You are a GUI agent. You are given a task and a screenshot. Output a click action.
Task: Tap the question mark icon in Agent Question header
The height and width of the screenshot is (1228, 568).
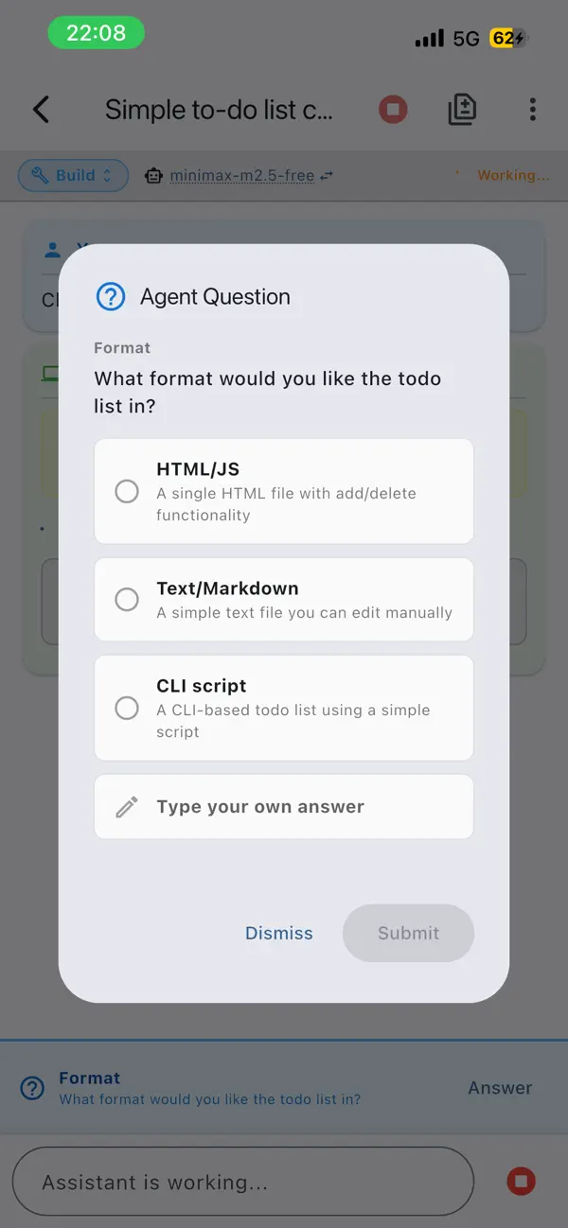111,296
